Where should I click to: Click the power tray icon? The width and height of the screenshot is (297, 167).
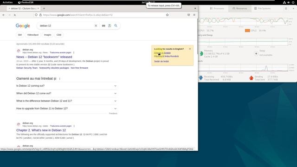(x=293, y=2)
